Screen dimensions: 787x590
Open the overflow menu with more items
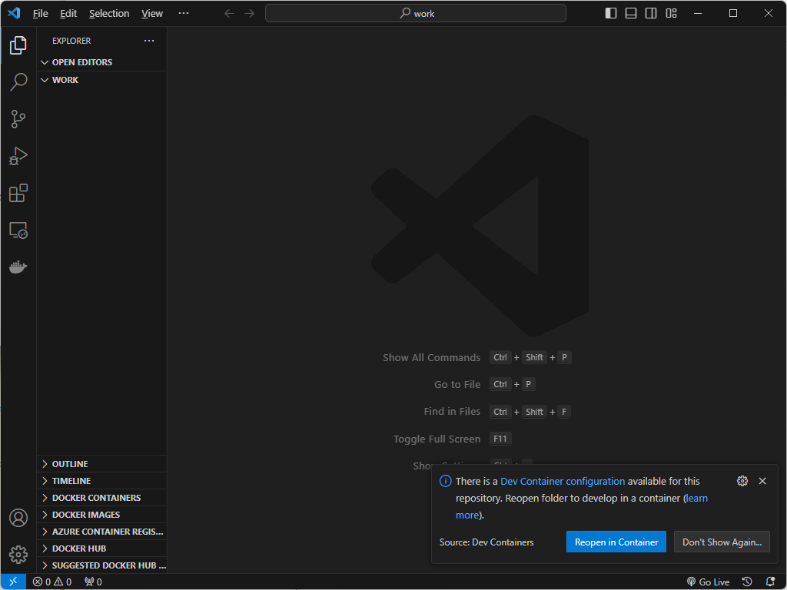click(x=184, y=13)
